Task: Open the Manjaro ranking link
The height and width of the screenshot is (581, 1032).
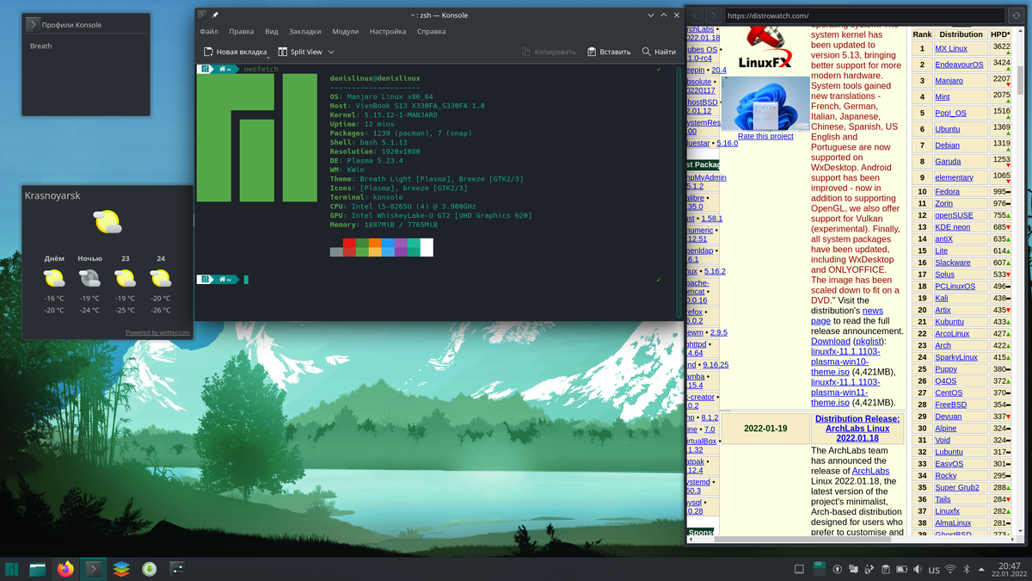Action: click(x=949, y=81)
